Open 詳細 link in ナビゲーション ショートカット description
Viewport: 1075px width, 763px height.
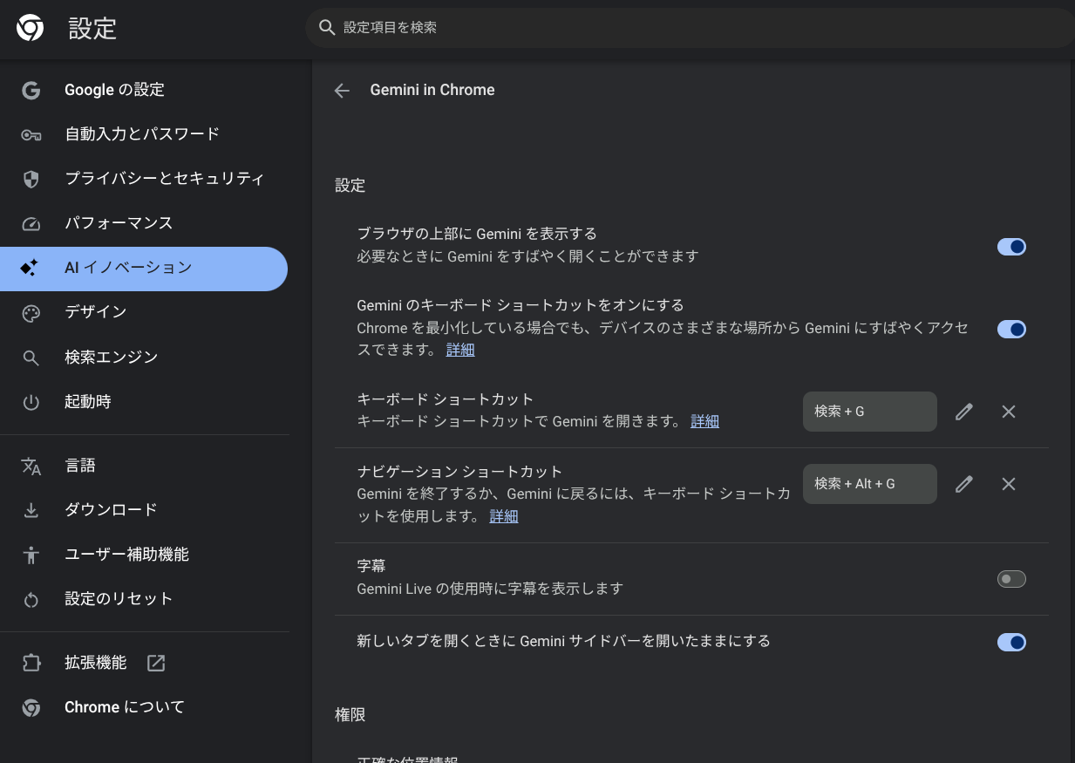pos(504,516)
